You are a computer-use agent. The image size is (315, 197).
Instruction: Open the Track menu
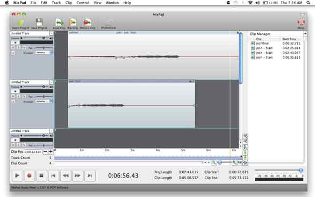(x=56, y=3)
